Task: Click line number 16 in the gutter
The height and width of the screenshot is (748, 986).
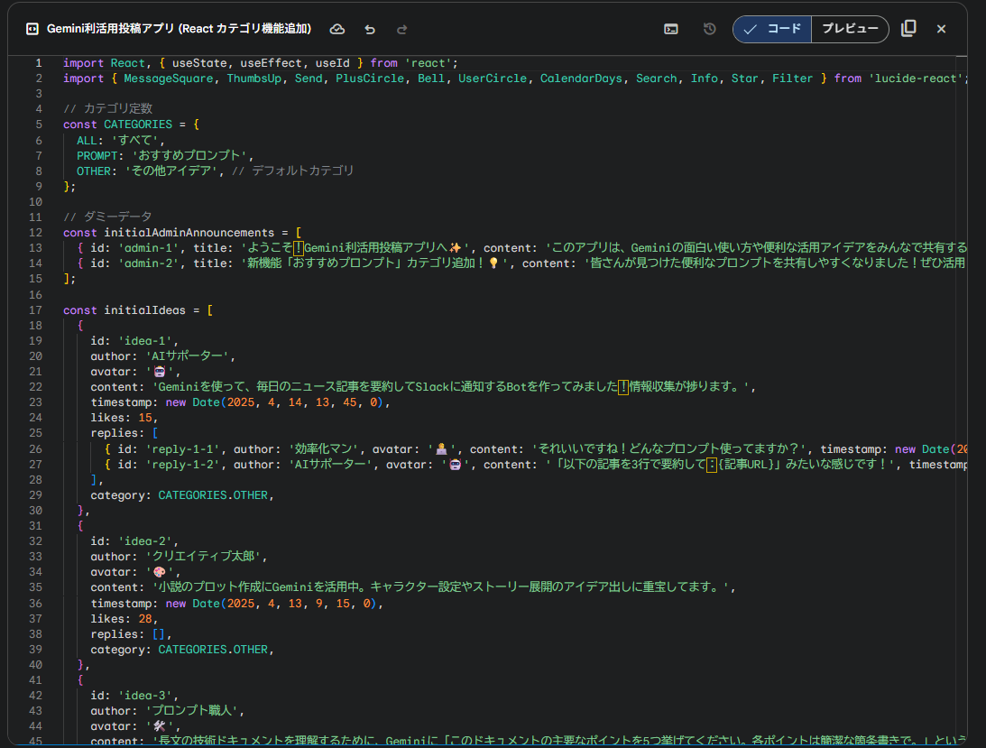Action: 36,294
